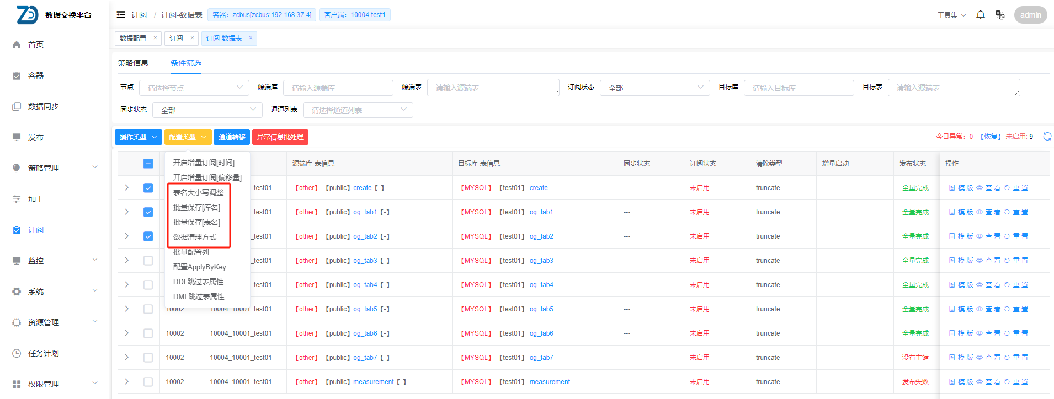Open the 操作类型 dropdown button
The height and width of the screenshot is (399, 1054).
click(138, 137)
